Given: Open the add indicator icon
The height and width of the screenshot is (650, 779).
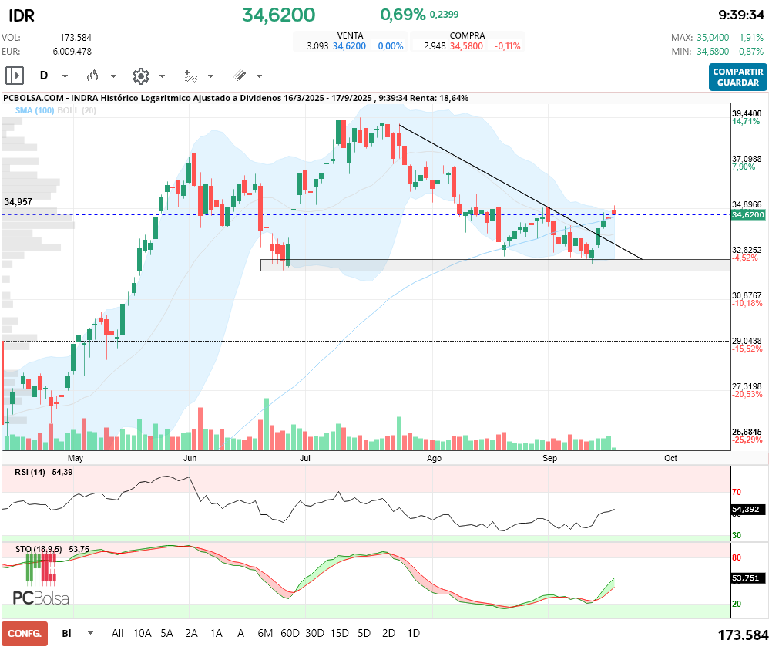Looking at the screenshot, I should pos(191,76).
